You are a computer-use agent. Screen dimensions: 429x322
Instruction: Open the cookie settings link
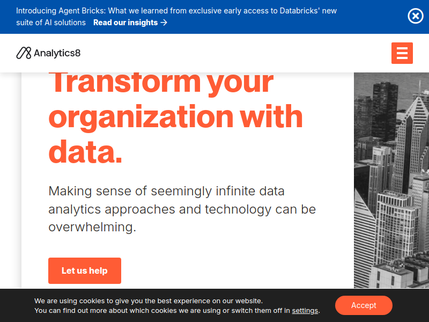pyautogui.click(x=305, y=311)
